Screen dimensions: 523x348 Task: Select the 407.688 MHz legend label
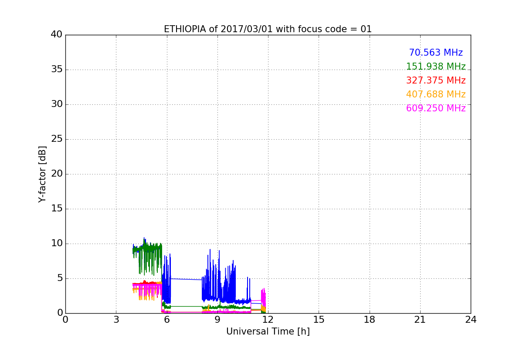point(436,94)
